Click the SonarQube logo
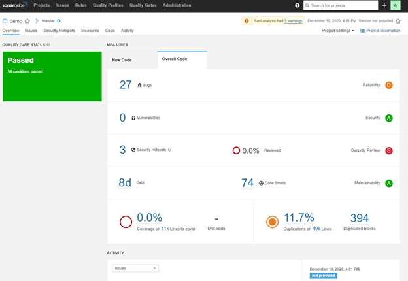The image size is (408, 281). tap(14, 5)
